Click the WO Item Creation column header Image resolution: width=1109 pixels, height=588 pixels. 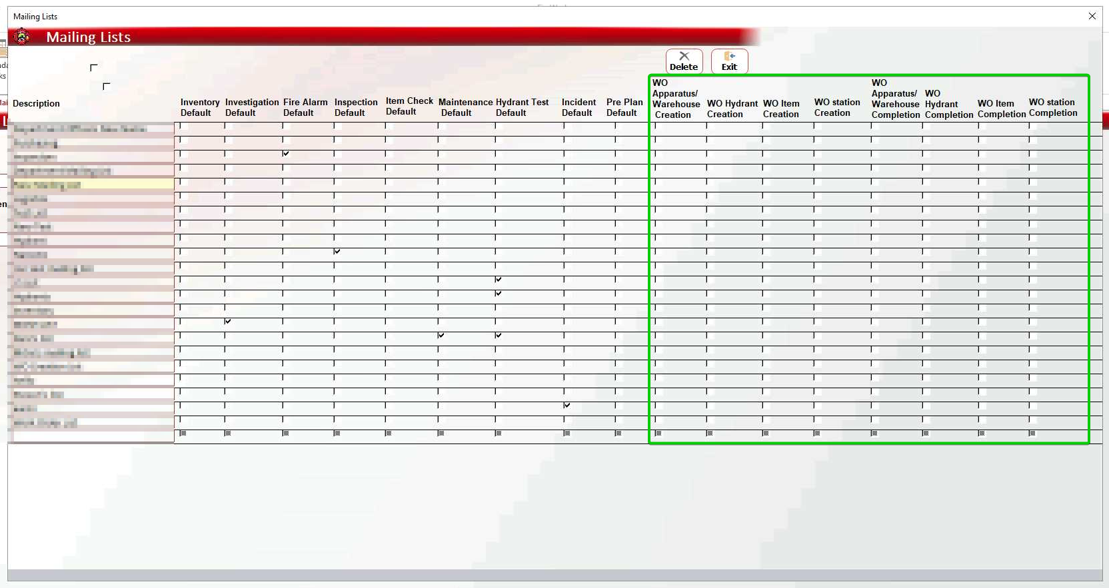coord(781,109)
